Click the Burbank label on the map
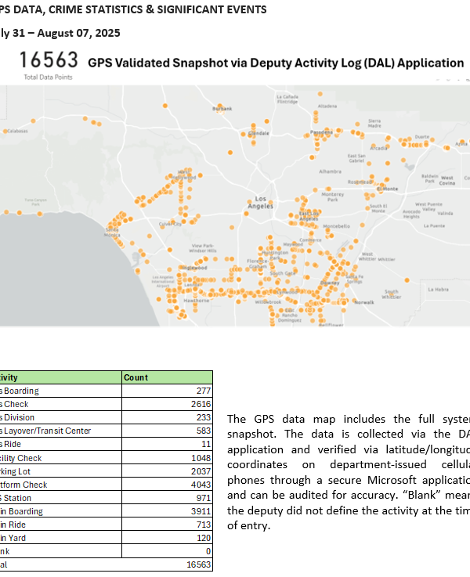 (222, 109)
